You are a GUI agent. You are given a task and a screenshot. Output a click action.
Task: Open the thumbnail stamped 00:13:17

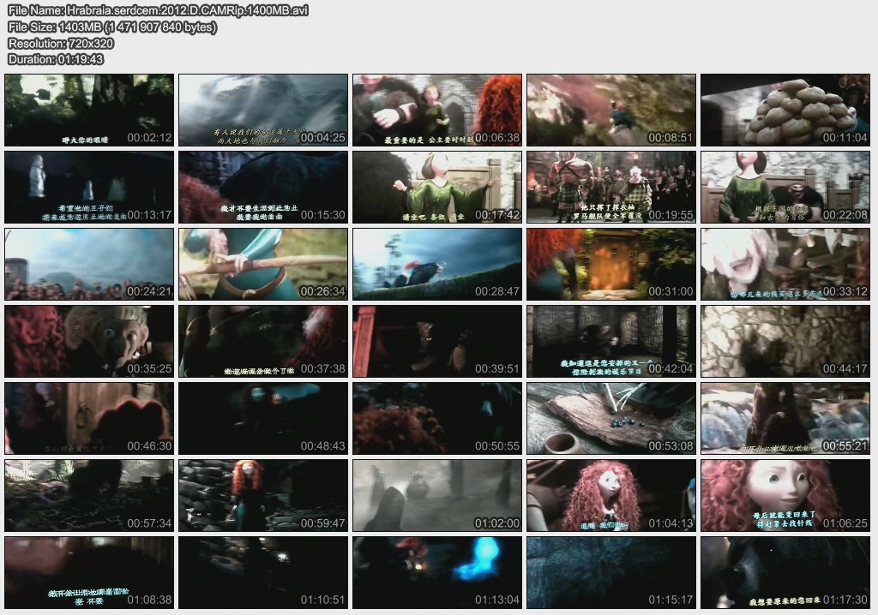[x=89, y=188]
